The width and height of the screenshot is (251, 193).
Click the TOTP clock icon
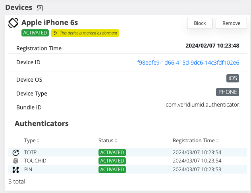point(15,152)
